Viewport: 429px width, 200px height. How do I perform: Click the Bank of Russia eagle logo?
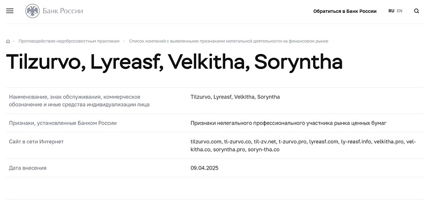[32, 11]
